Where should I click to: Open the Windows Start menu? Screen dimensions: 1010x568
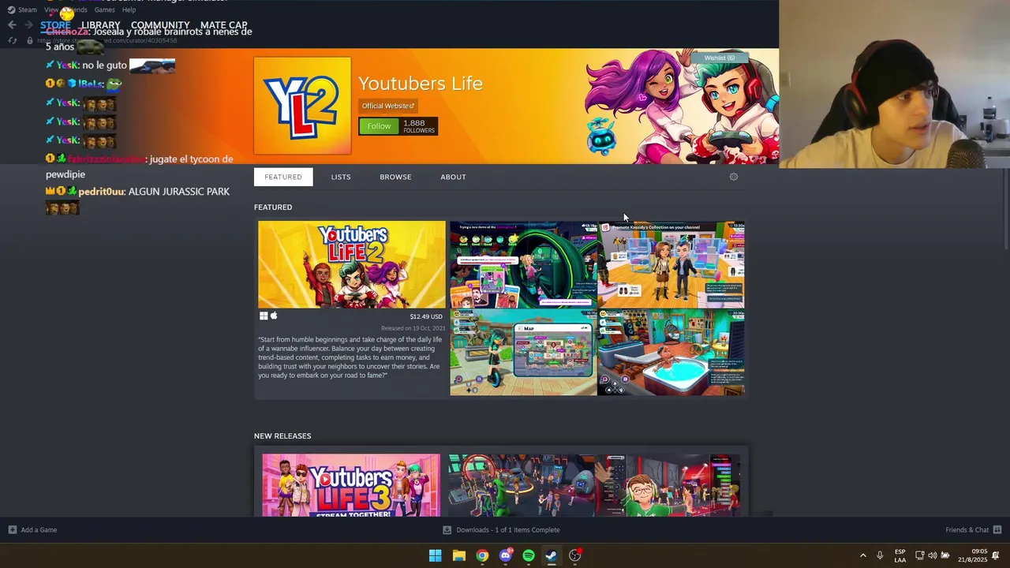click(435, 555)
